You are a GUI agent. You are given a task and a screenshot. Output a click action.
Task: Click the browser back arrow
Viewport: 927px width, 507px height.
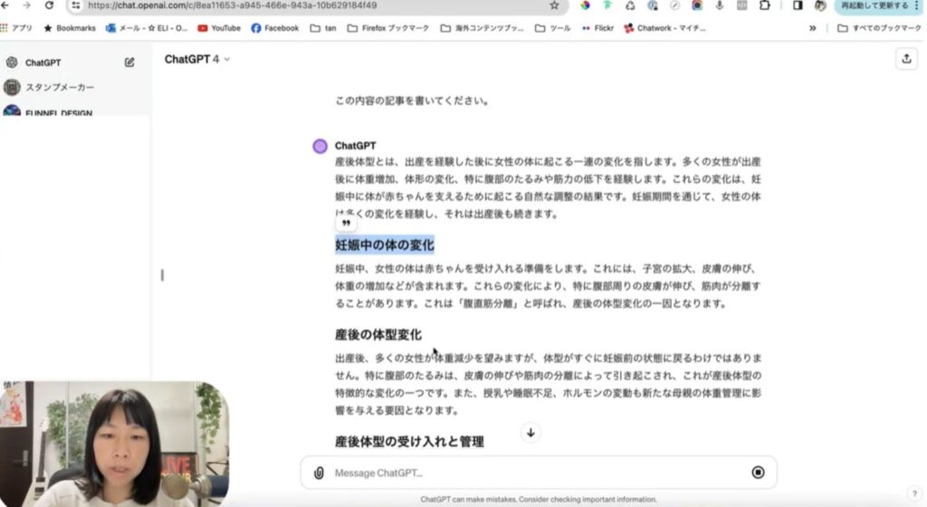click(x=5, y=5)
